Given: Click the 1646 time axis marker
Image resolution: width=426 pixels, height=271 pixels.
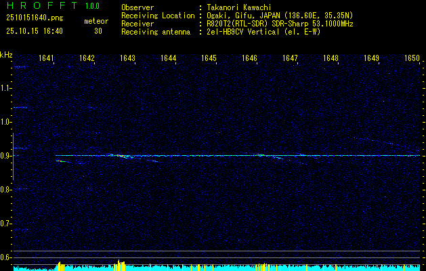Looking at the screenshot, I should [x=250, y=58].
